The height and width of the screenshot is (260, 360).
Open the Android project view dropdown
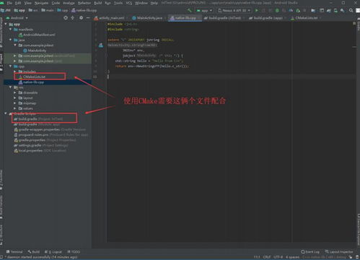(x=17, y=18)
